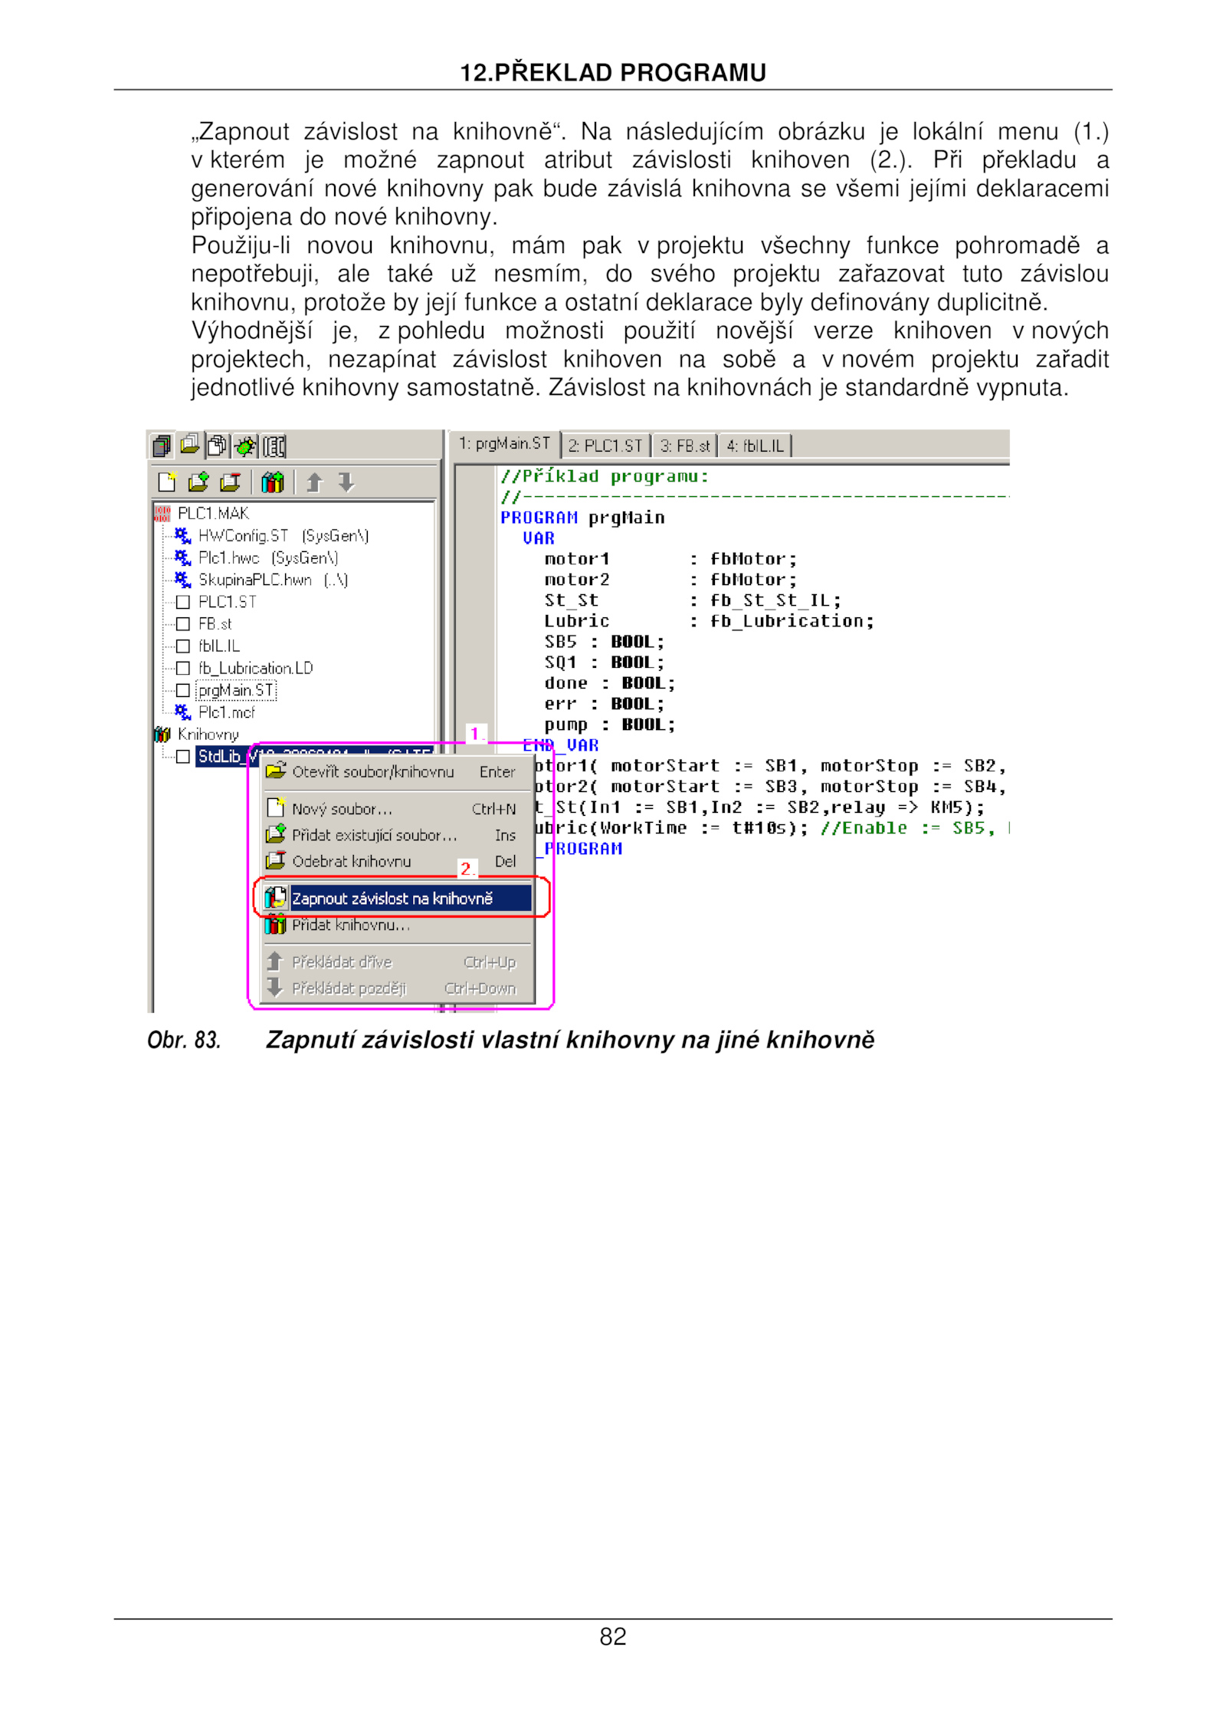This screenshot has width=1226, height=1736.
Task: Click the icon of Přidat knihovnu entry
Action: pos(276,925)
